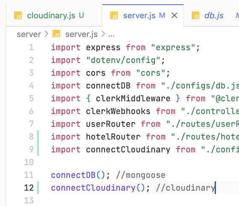Click the "dotenv/config" string on line 2
This screenshot has height=206, width=239.
click(123, 60)
